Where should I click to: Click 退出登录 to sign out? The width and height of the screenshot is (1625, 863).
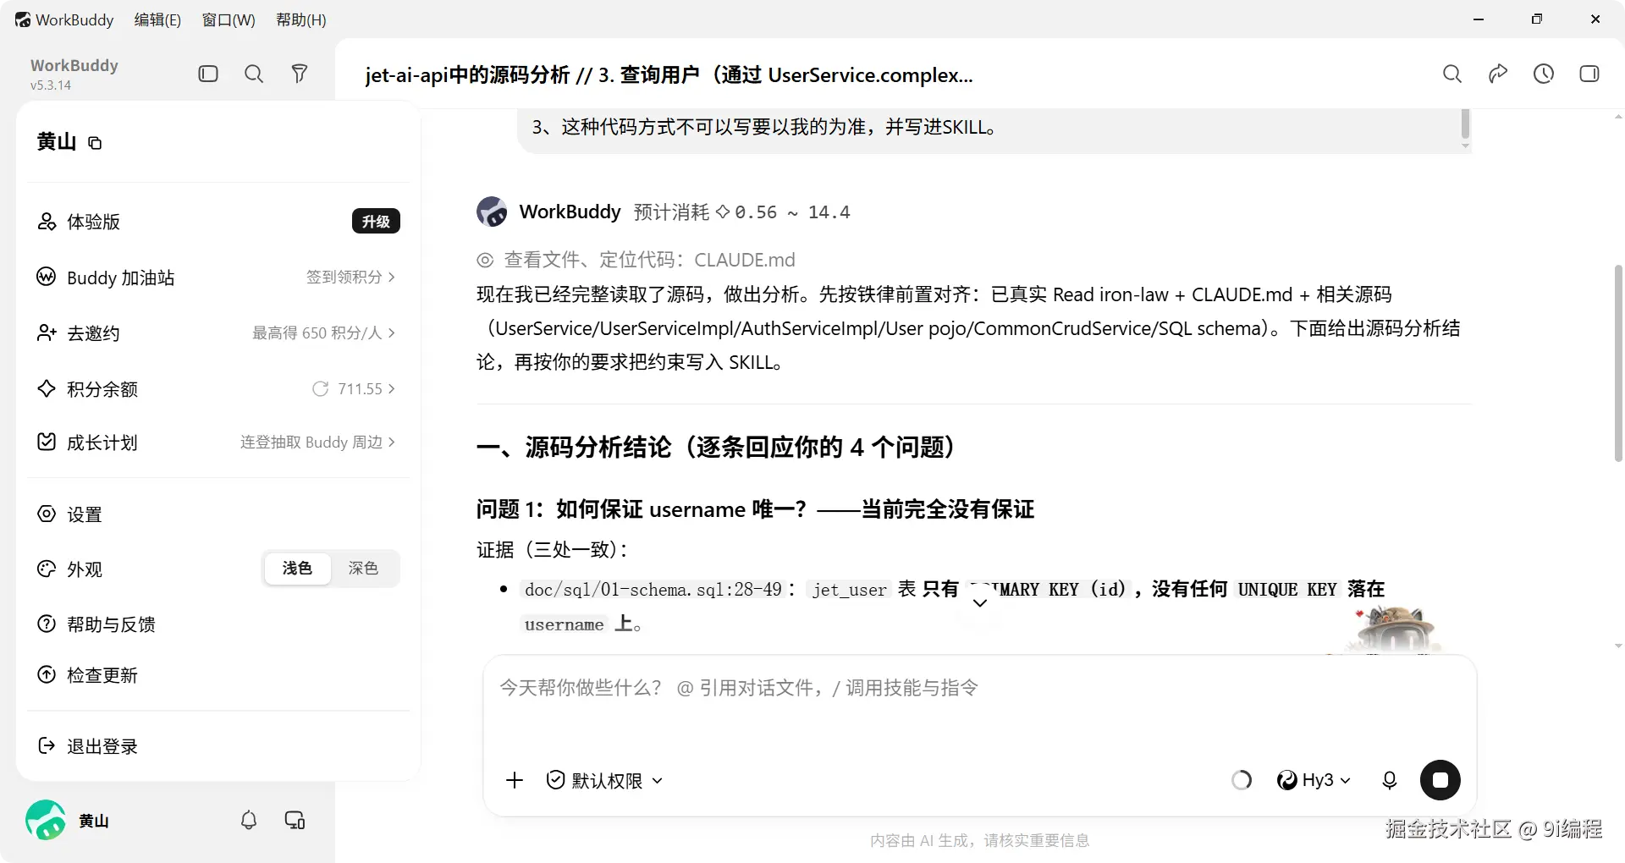(x=218, y=746)
